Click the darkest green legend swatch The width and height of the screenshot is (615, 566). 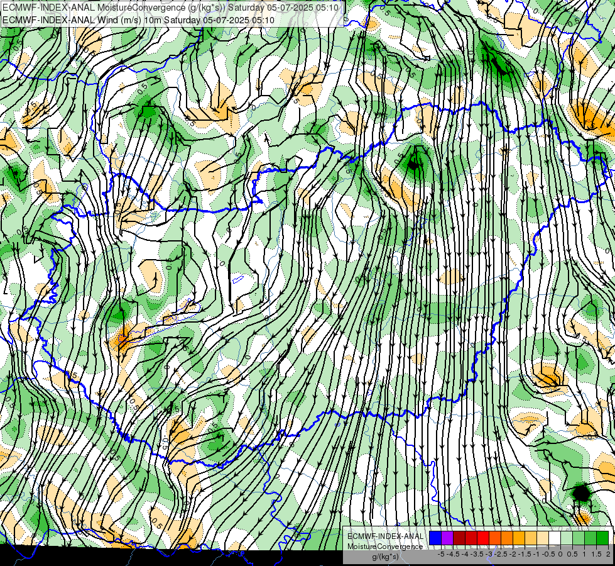pyautogui.click(x=602, y=538)
